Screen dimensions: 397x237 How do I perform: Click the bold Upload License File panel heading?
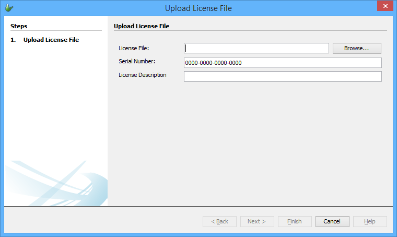[142, 26]
